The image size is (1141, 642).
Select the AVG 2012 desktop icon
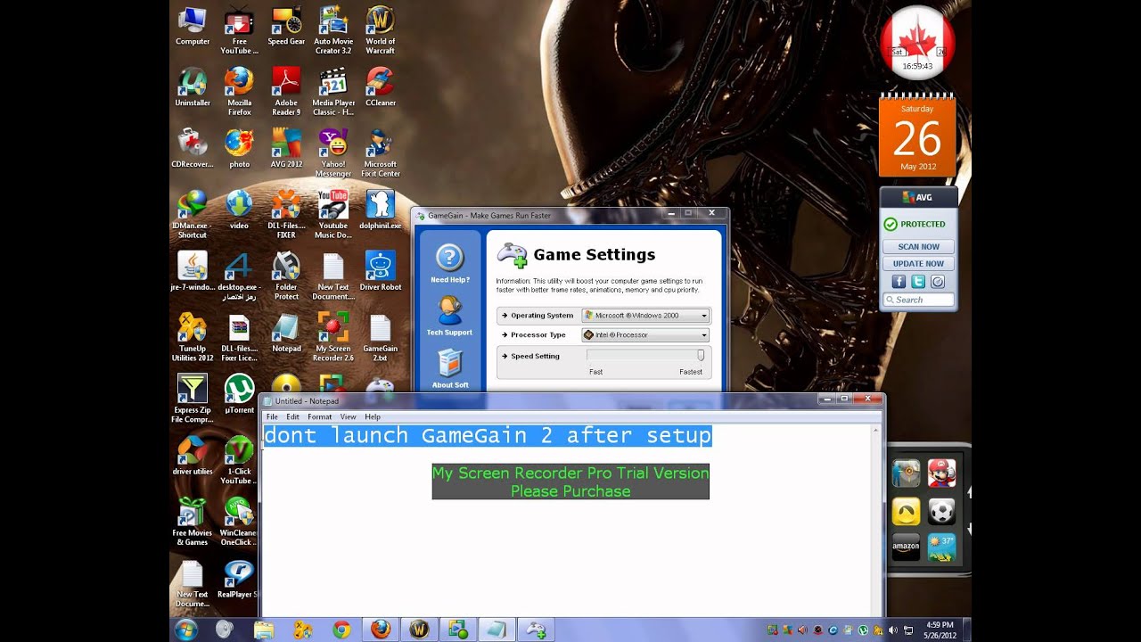click(286, 149)
